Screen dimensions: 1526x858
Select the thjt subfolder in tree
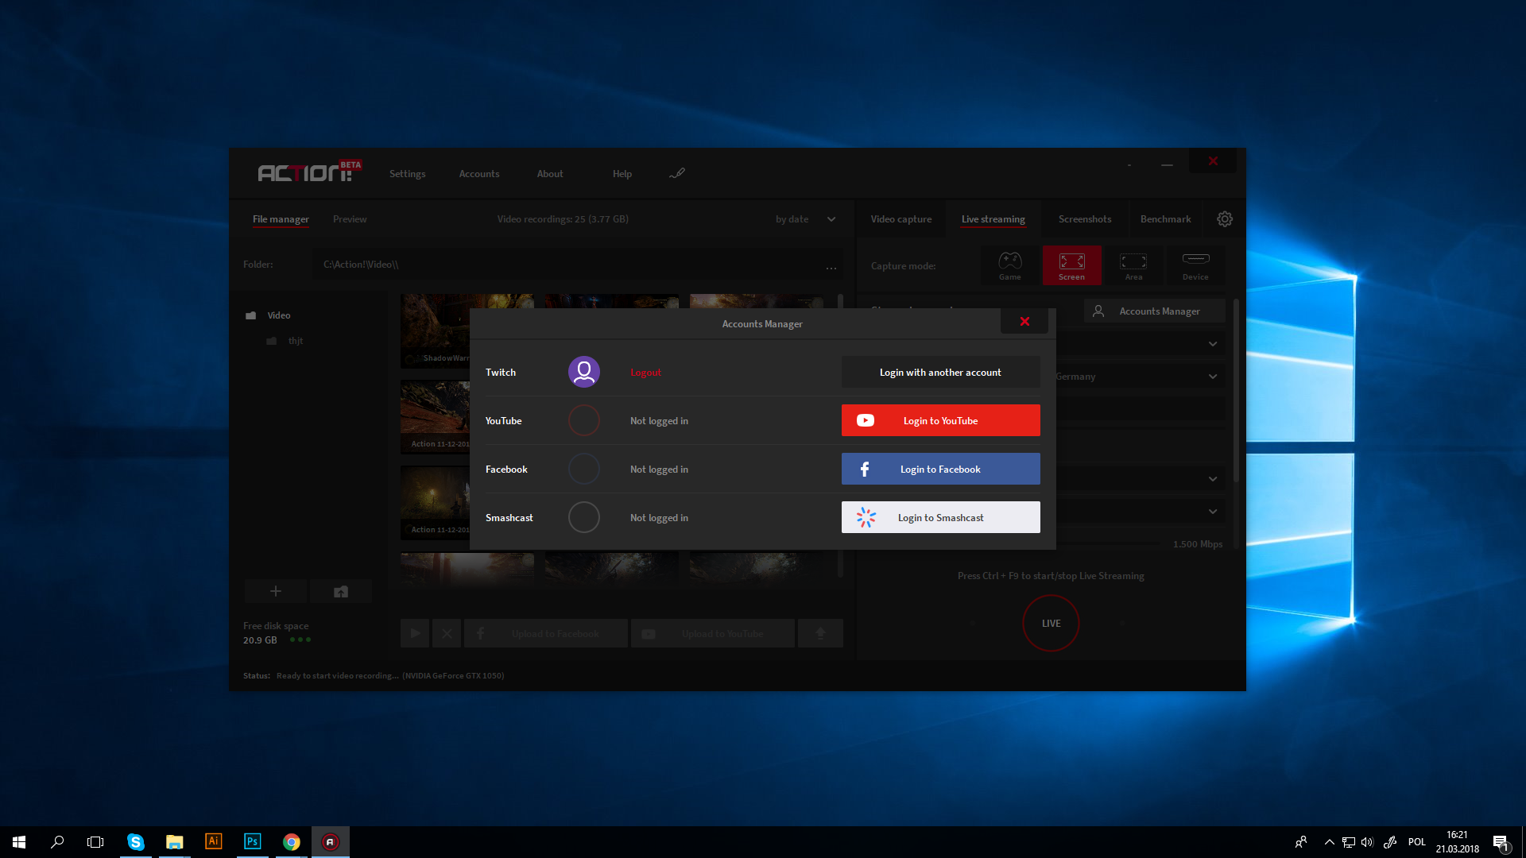click(x=285, y=341)
